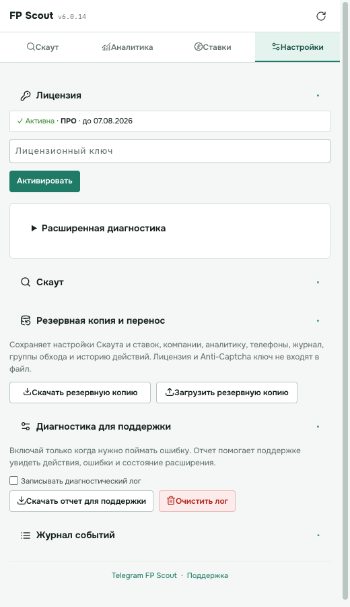
Task: Click the vertical scrollbar on the right
Action: (x=345, y=302)
